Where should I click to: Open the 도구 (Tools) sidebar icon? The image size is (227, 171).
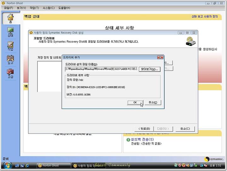coord(10,60)
